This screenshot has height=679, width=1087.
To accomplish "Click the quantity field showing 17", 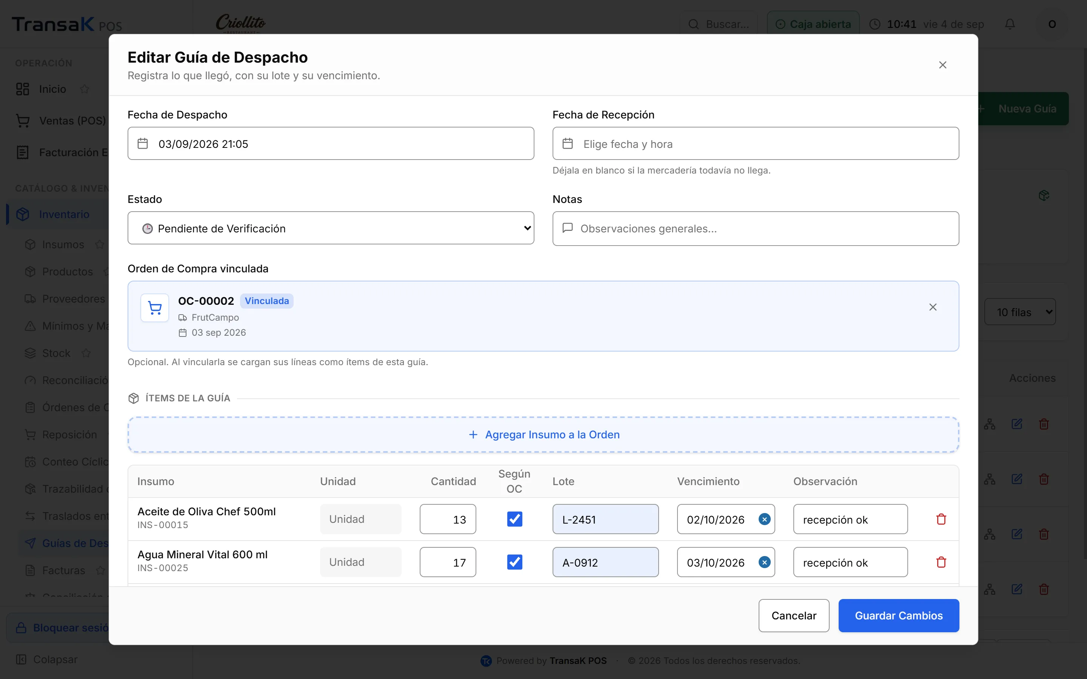I will coord(448,562).
